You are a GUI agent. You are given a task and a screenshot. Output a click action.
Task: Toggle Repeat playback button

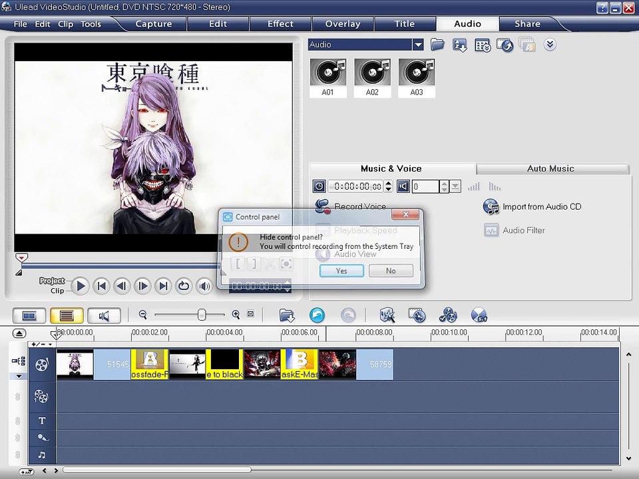(x=184, y=286)
